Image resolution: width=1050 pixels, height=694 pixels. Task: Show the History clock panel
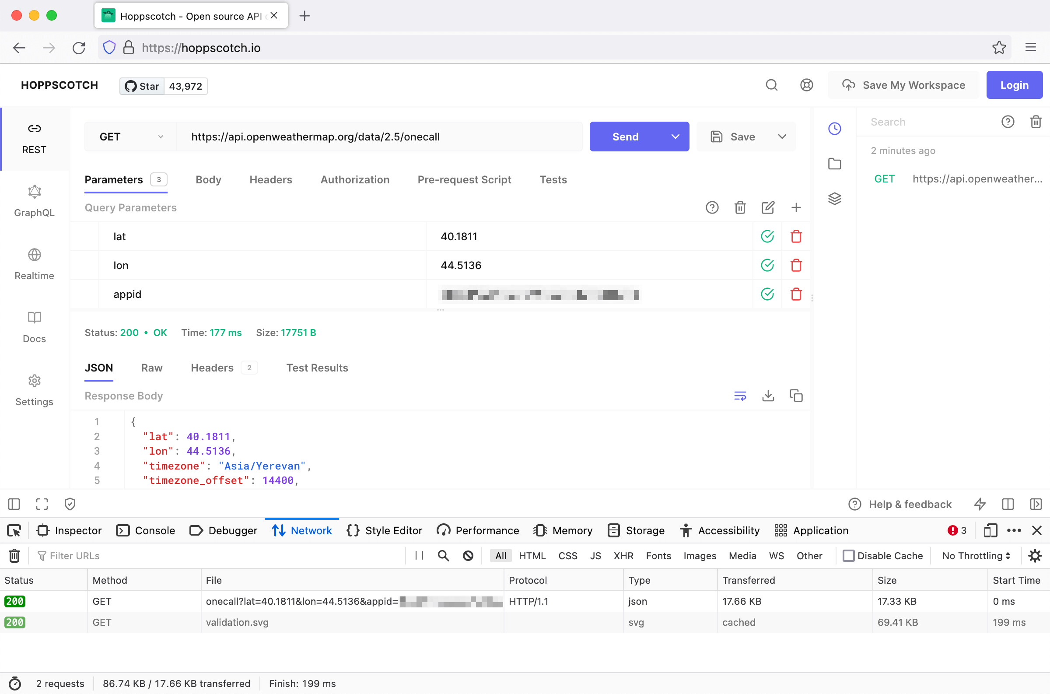(834, 129)
